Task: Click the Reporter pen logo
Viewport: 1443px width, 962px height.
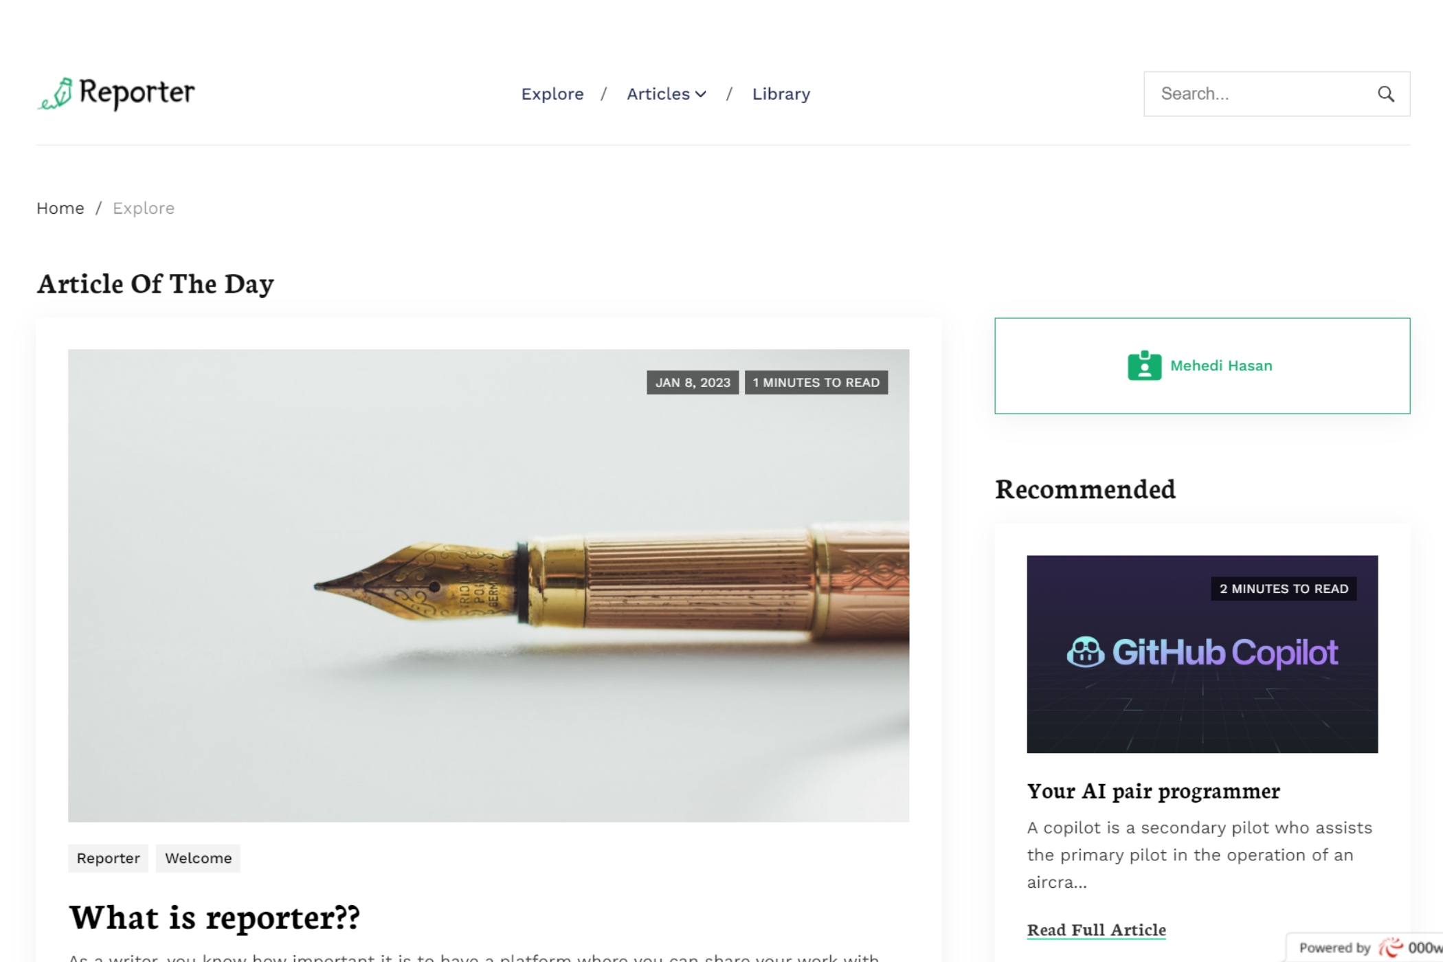Action: tap(55, 93)
